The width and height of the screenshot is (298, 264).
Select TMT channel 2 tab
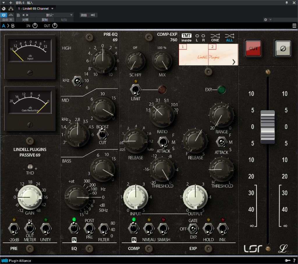212,47
